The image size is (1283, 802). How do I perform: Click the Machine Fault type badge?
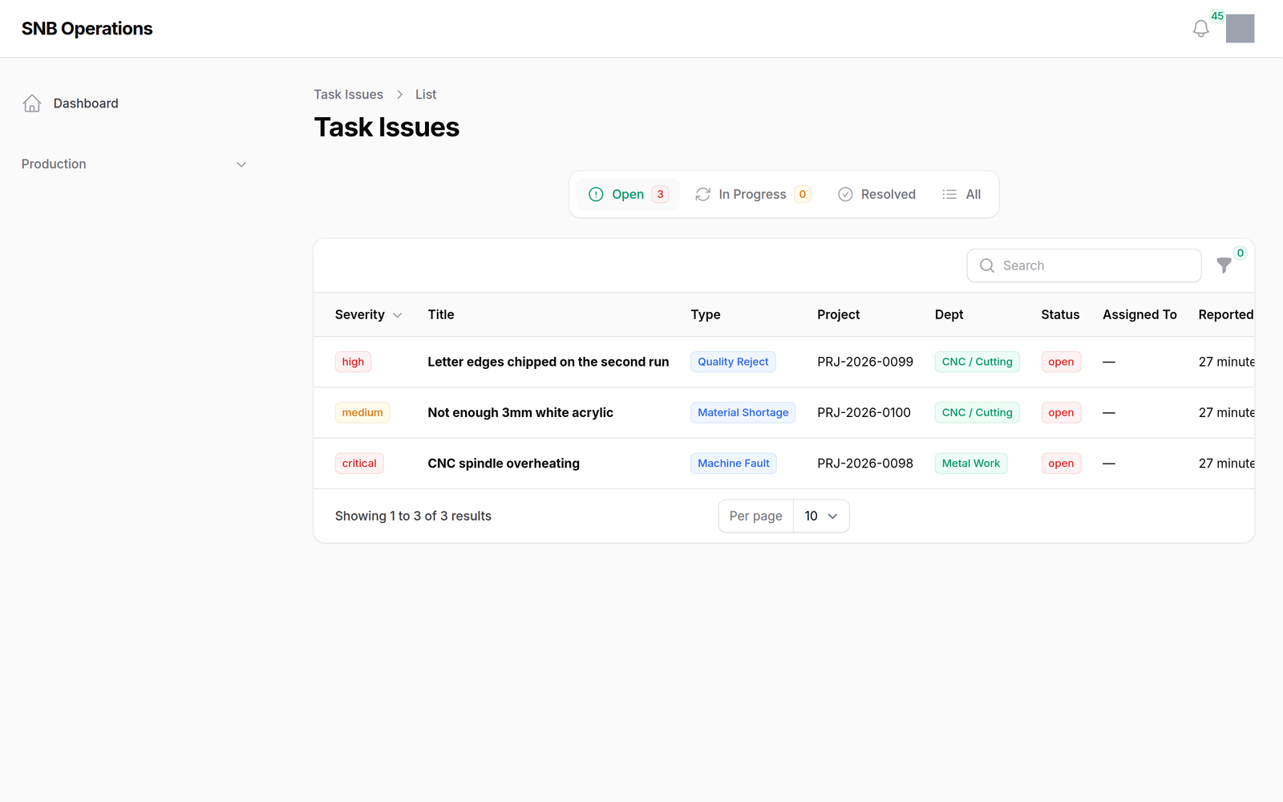click(734, 464)
